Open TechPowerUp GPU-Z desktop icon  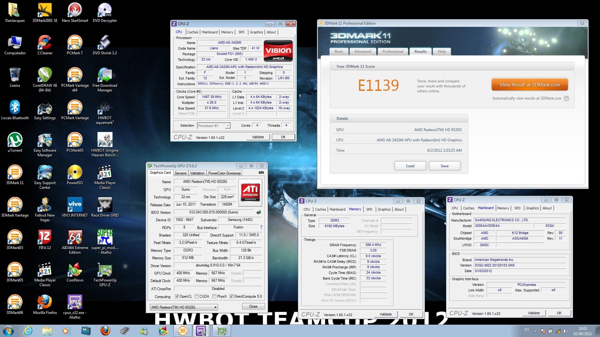(x=105, y=274)
